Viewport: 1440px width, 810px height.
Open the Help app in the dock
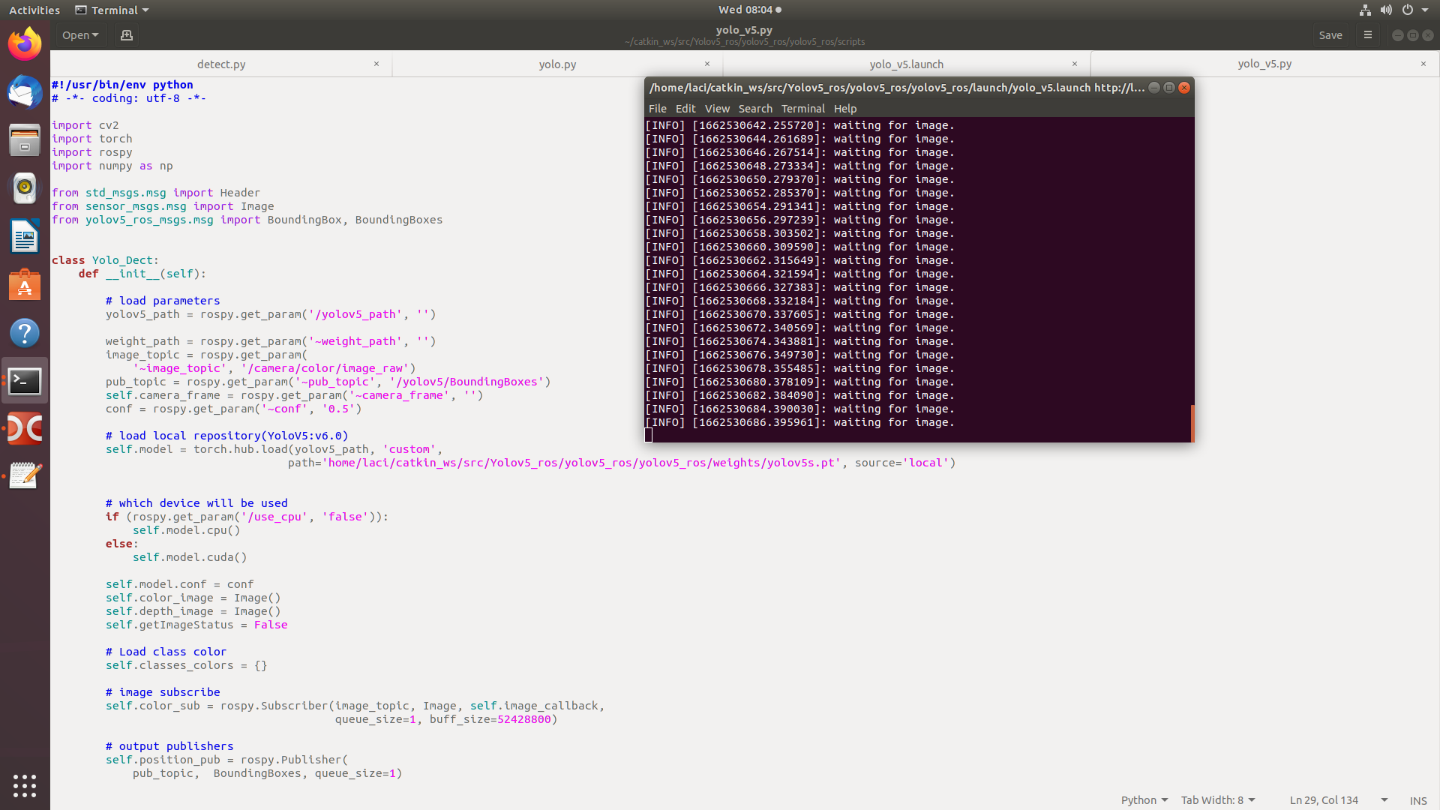25,333
